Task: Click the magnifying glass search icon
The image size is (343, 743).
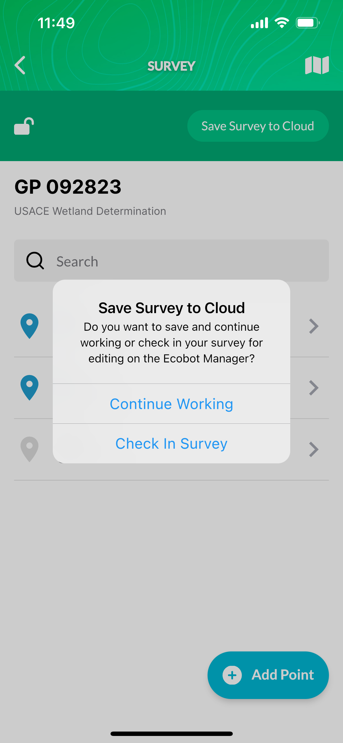Action: [x=35, y=261]
